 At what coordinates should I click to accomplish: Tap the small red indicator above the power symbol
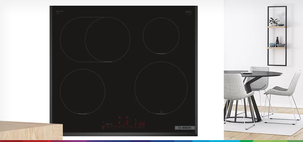coord(103,122)
